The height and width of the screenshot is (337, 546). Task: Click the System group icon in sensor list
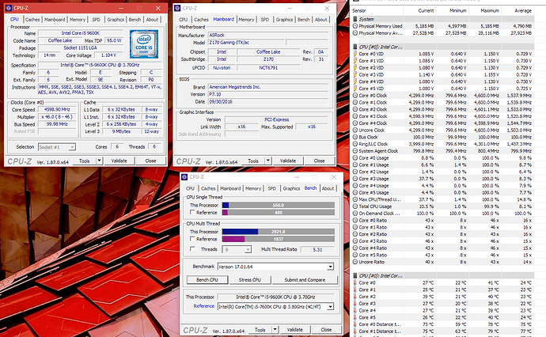pyautogui.click(x=355, y=19)
